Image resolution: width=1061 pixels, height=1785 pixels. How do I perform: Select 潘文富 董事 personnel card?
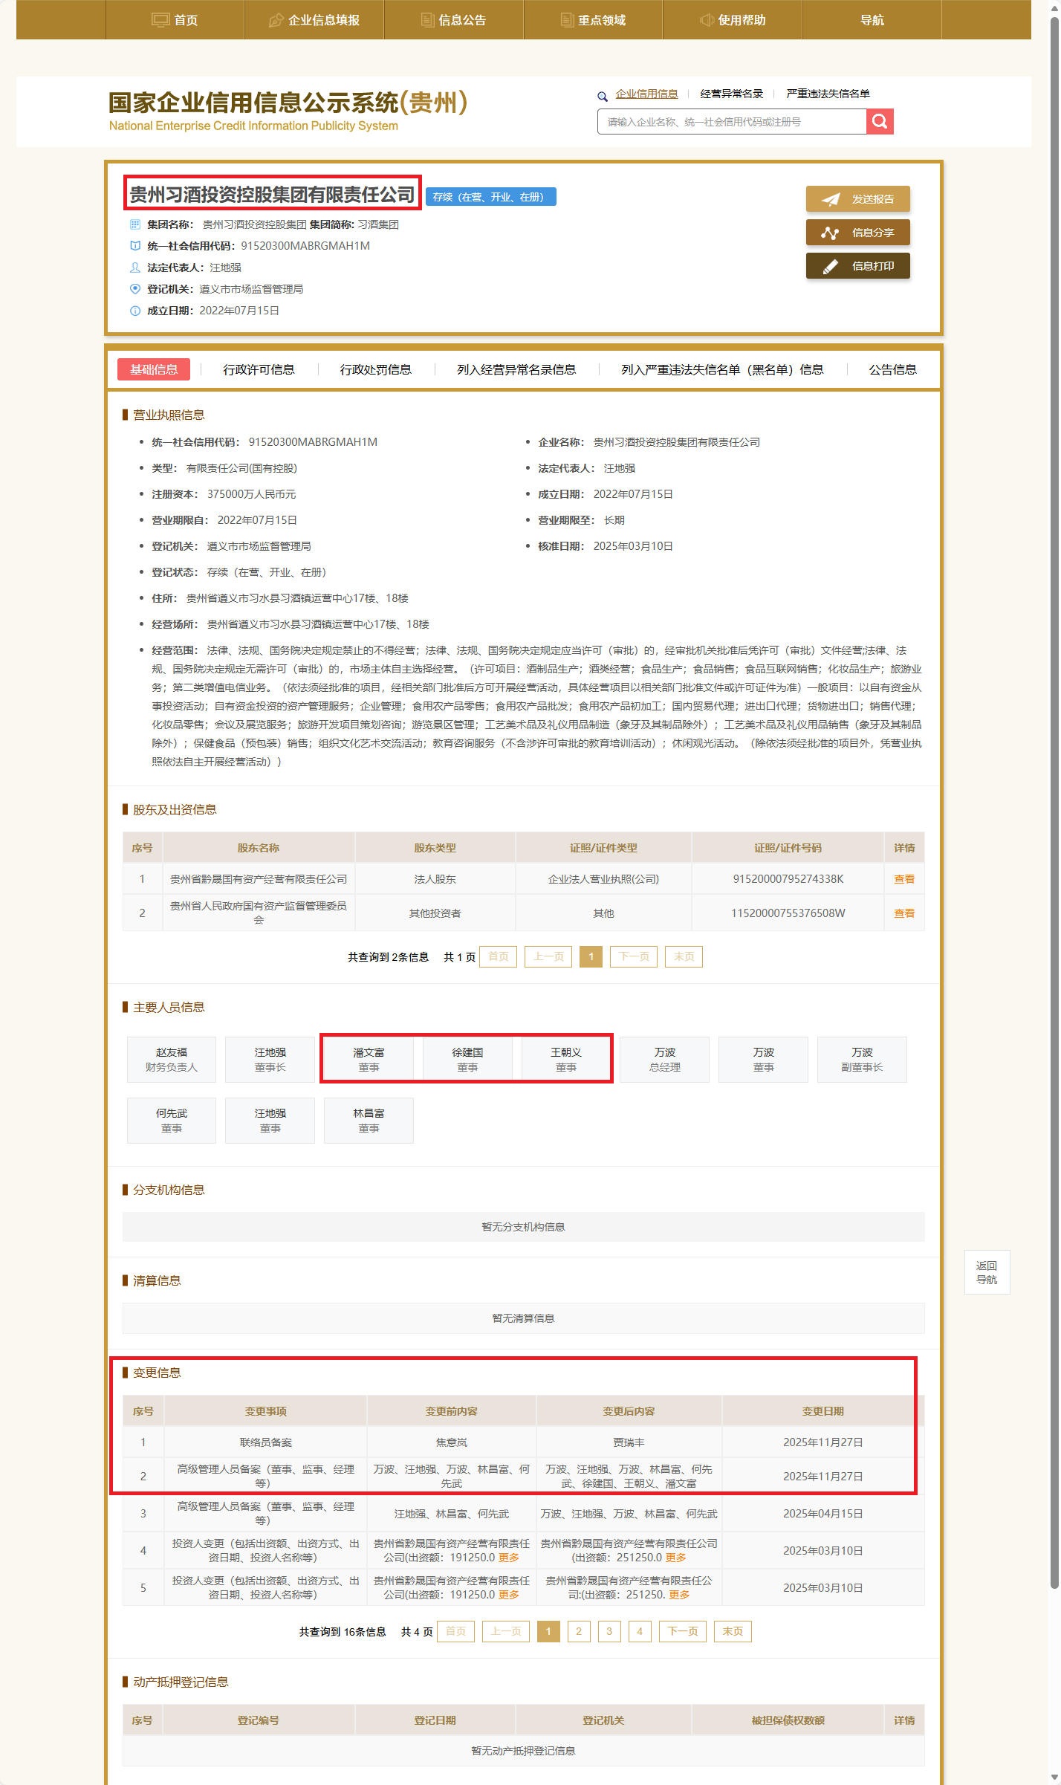pyautogui.click(x=369, y=1060)
